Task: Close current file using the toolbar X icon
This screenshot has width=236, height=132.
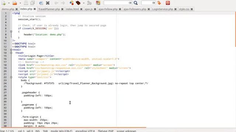Action: coord(48,3)
